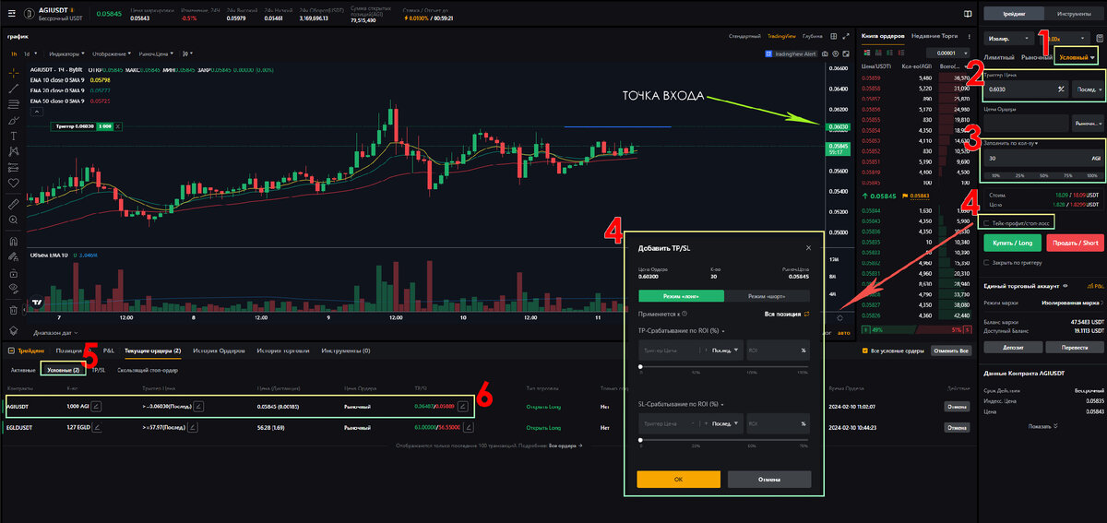Select Режим «лонг» in the TP/SL dialog

(x=681, y=296)
